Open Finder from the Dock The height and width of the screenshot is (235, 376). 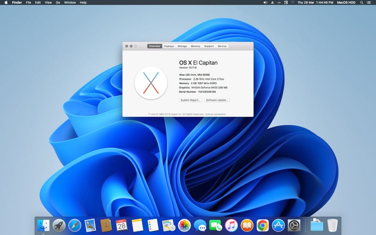pos(43,226)
